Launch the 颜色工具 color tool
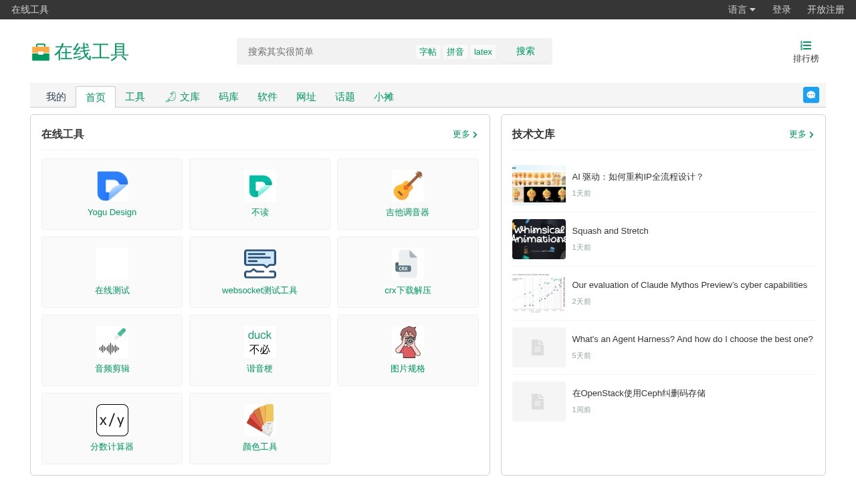This screenshot has height=481, width=856. 259,428
